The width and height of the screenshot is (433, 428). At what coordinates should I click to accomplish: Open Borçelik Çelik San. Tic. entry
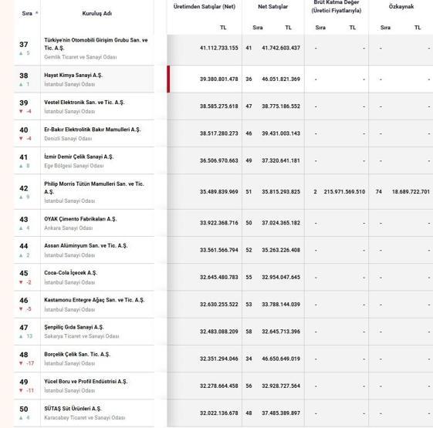[77, 354]
